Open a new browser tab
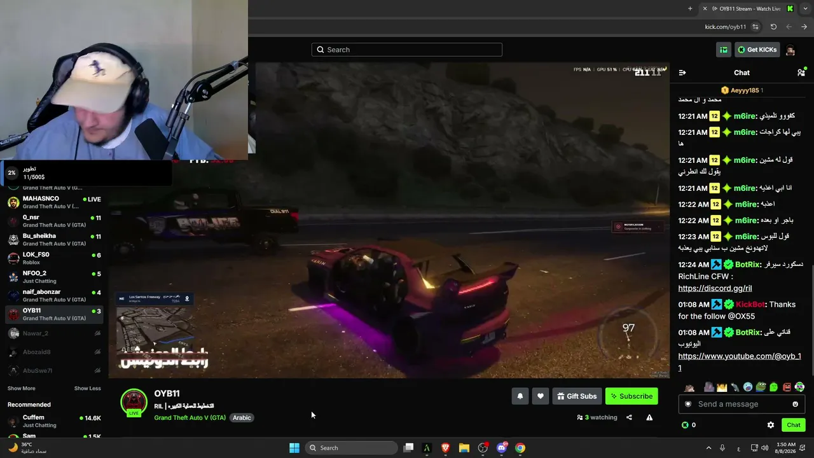This screenshot has width=814, height=458. point(690,8)
